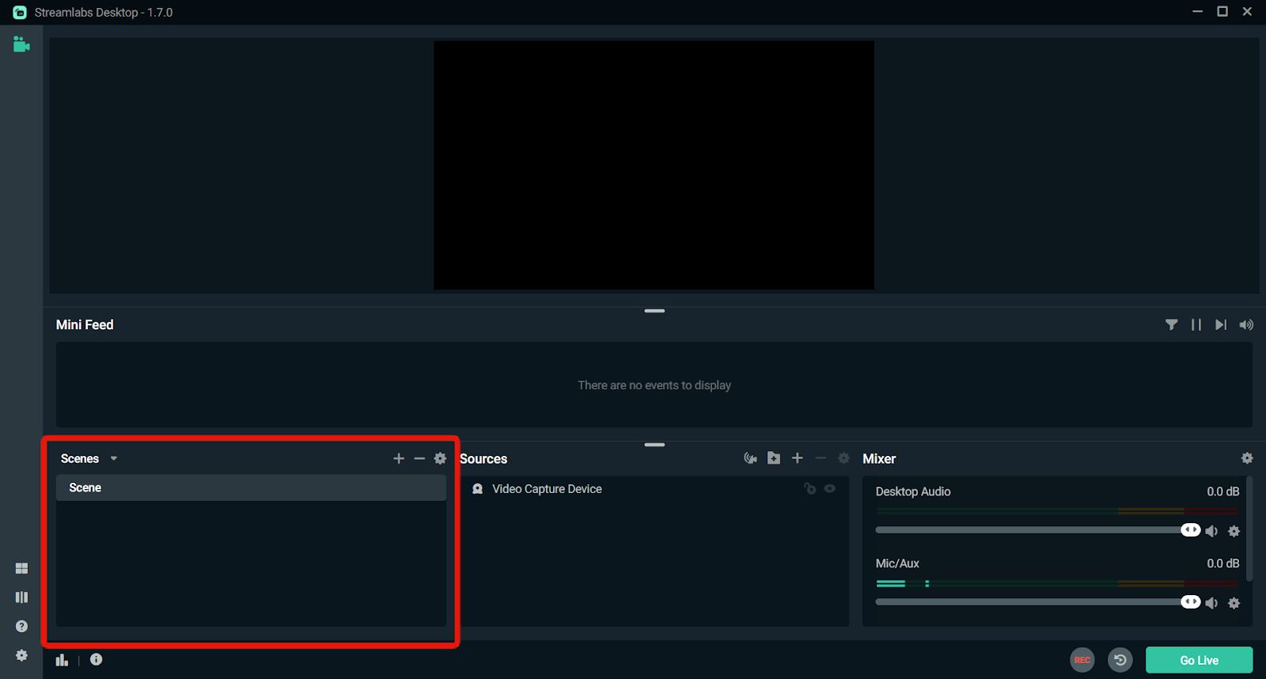The image size is (1266, 679).
Task: Click the Mixer panel heading
Action: coord(879,459)
